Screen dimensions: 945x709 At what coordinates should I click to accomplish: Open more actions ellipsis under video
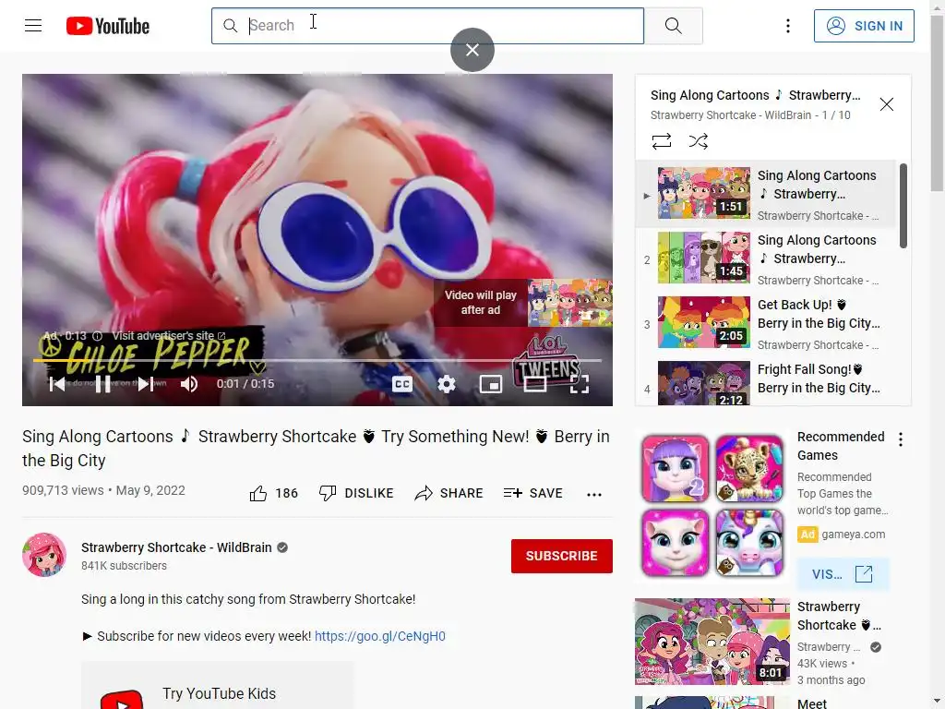(594, 495)
